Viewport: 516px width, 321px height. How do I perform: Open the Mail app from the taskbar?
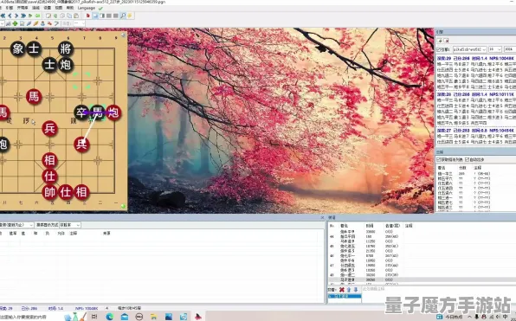[125, 317]
